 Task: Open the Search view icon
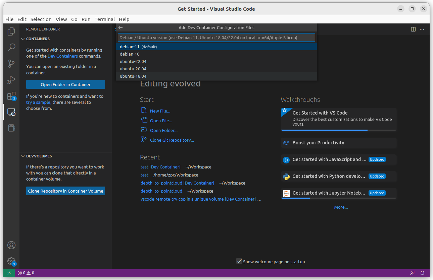[x=11, y=47]
